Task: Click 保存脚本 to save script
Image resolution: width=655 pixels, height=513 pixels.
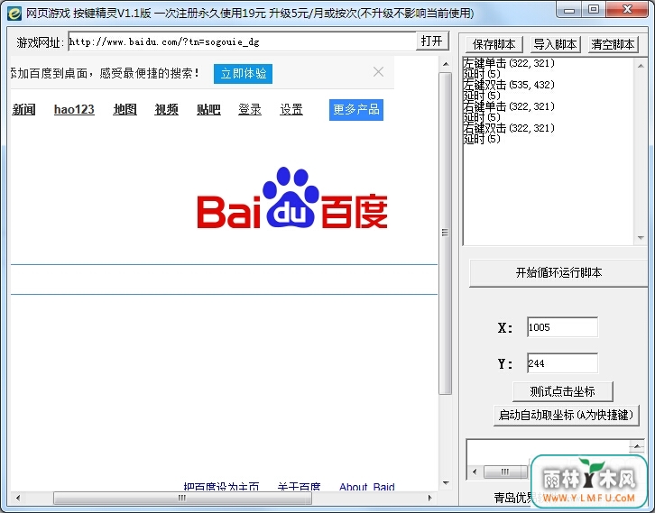Action: pyautogui.click(x=494, y=44)
